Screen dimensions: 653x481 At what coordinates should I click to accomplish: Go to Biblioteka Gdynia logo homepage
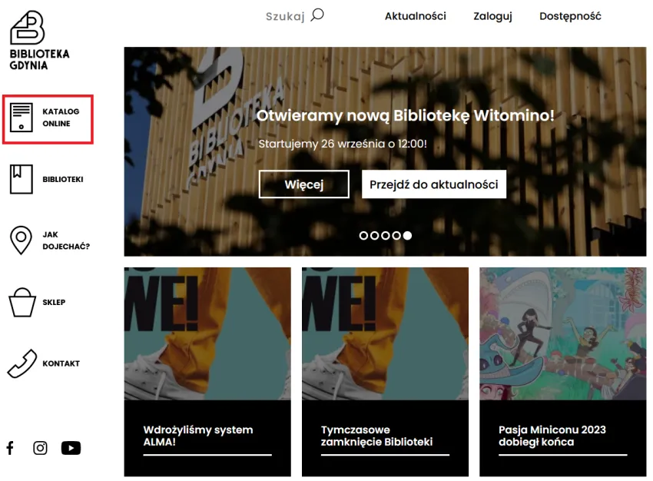[x=39, y=41]
